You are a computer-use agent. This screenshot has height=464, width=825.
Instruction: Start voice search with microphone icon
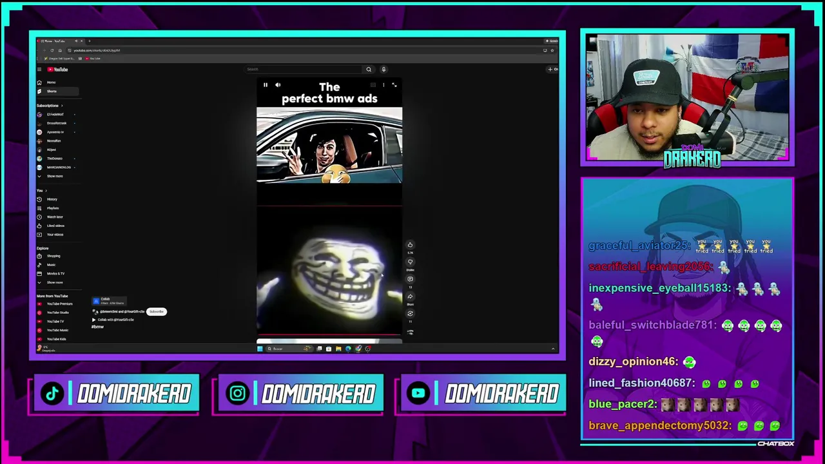tap(383, 70)
